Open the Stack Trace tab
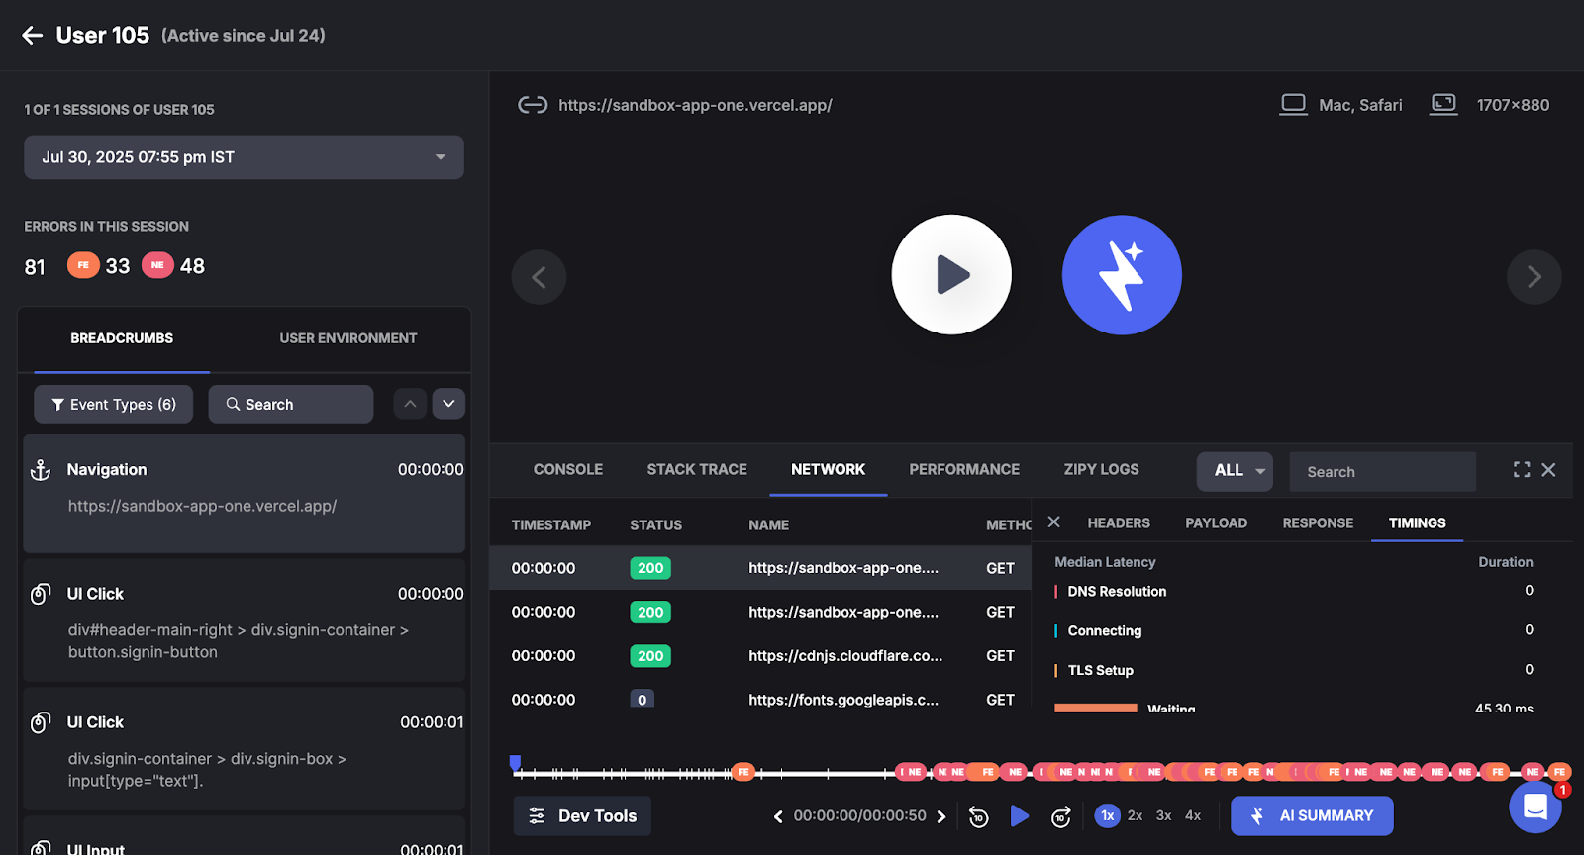The image size is (1584, 855). (697, 469)
